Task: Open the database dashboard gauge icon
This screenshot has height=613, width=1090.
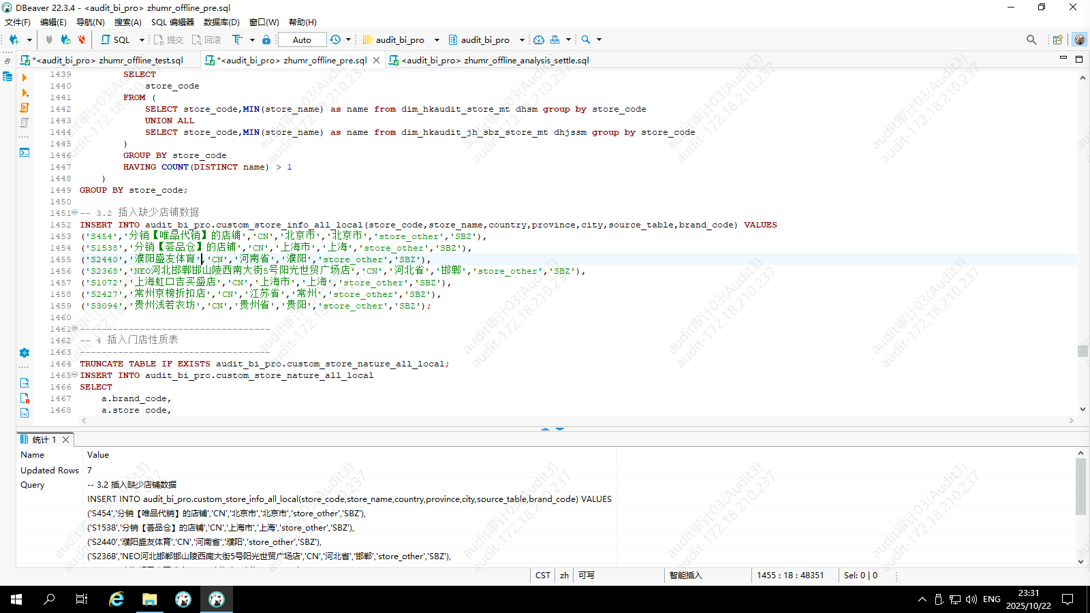Action: [x=539, y=40]
